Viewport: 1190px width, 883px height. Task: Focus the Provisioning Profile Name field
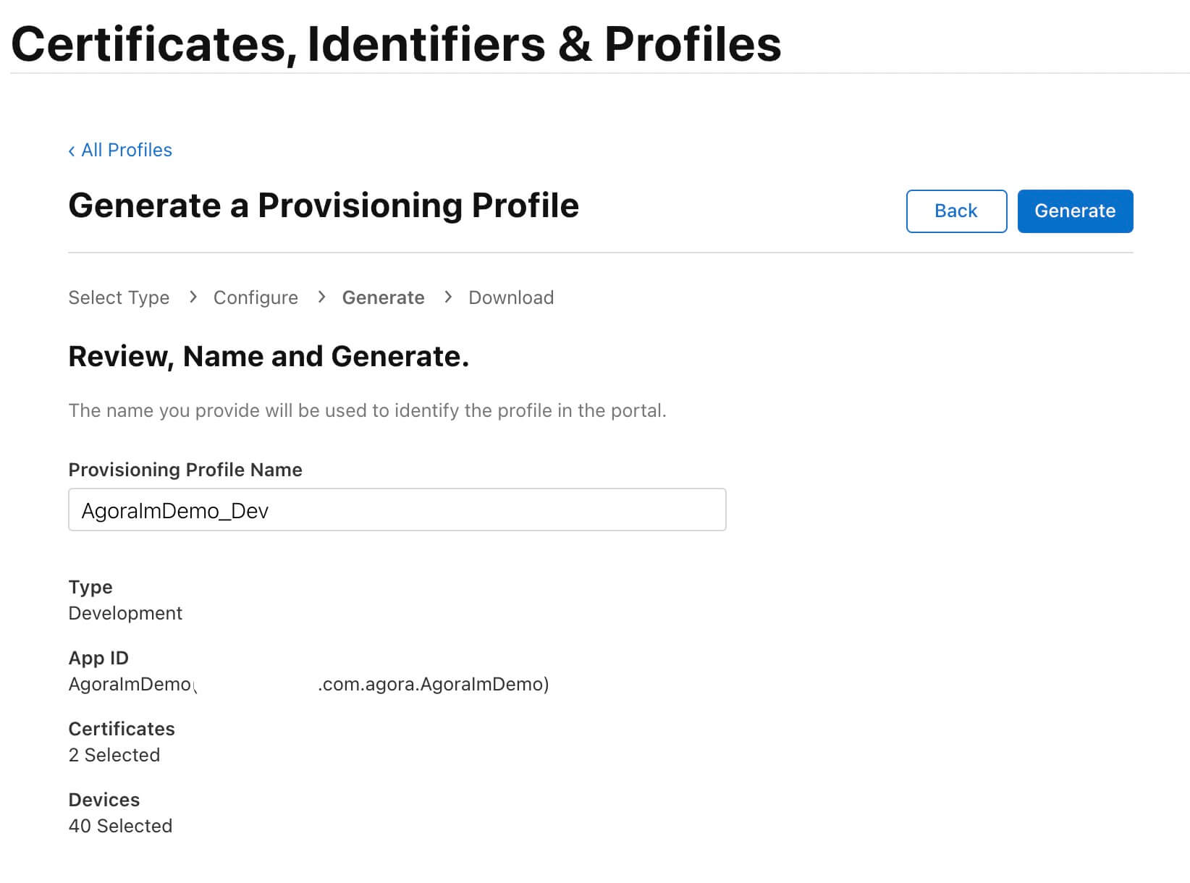[x=397, y=510]
